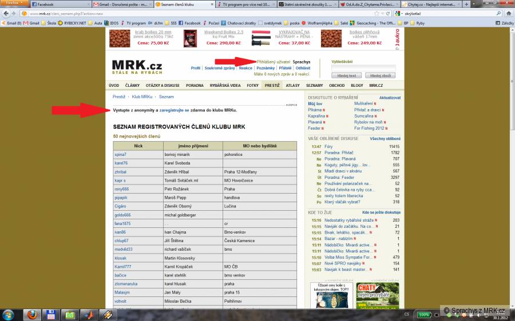
Task: Close the Seznam členů klubu tab
Action: point(212,5)
